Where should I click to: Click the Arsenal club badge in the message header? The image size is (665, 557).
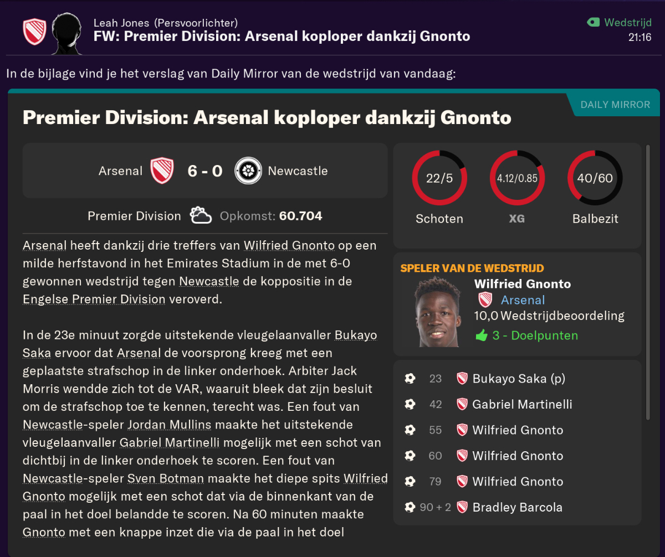[34, 32]
